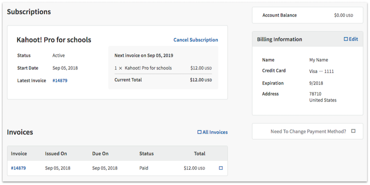
Task: Click Need To Change Payment Method? text
Action: pyautogui.click(x=308, y=132)
